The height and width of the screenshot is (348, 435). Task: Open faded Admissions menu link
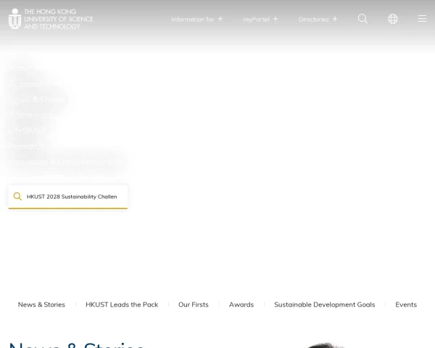(30, 115)
